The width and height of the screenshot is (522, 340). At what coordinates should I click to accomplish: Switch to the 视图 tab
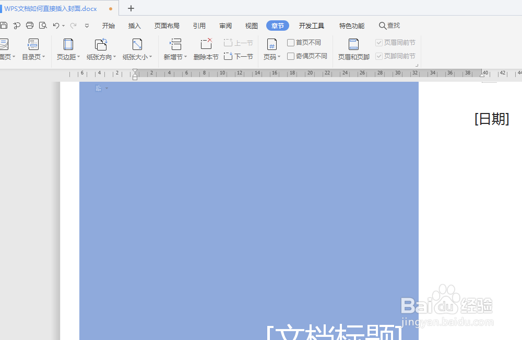(x=252, y=26)
